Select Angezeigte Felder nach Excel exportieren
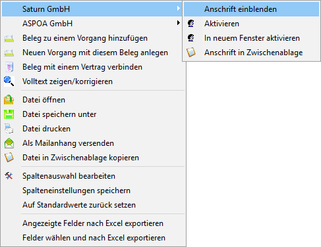The width and height of the screenshot is (321, 247). 92,223
